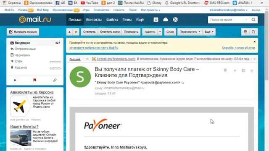Filter messages with attachments paperclip
The width and height of the screenshot is (269, 151).
tap(55, 80)
